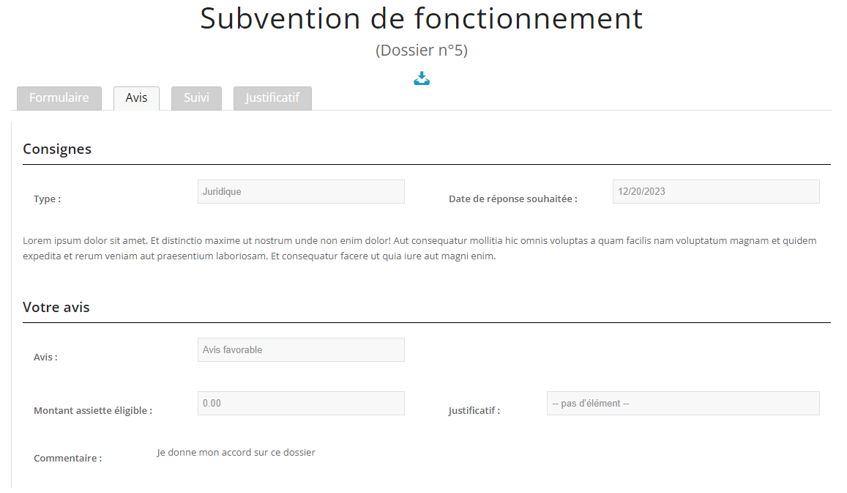Go to the Justificatif tab
Image resolution: width=847 pixels, height=493 pixels.
pyautogui.click(x=272, y=98)
